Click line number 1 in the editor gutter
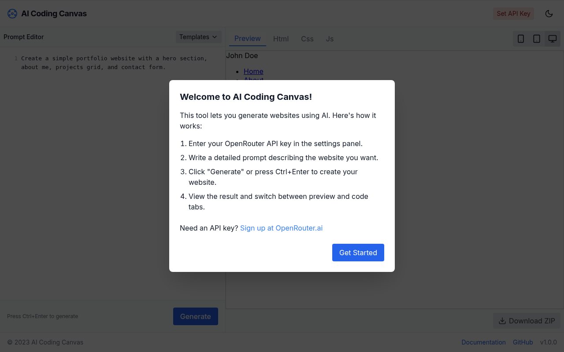This screenshot has width=564, height=352. click(15, 58)
